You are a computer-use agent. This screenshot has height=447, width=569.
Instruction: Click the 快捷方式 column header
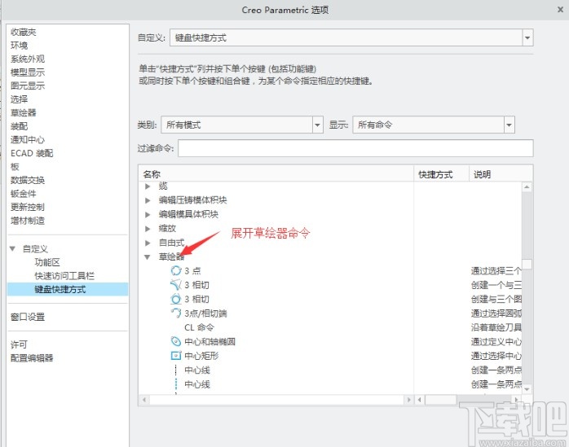pyautogui.click(x=442, y=174)
